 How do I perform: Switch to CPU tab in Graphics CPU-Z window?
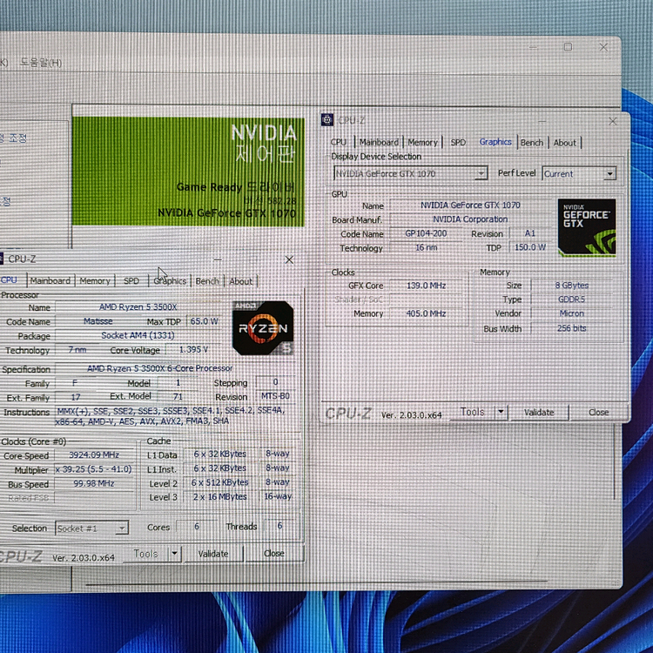click(x=339, y=142)
